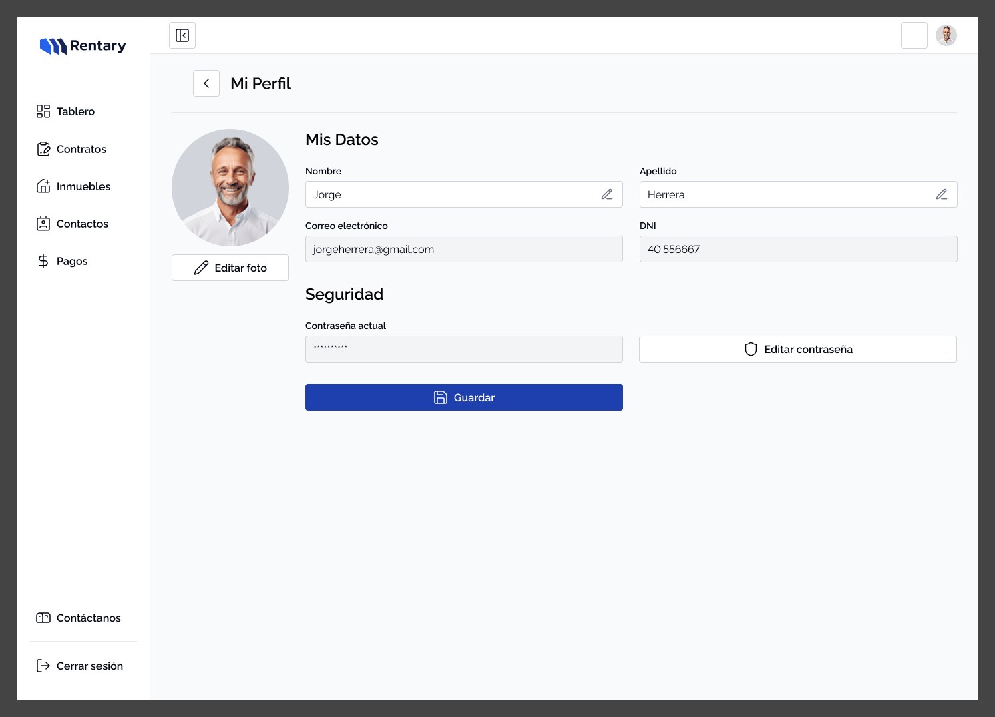Click the pencil icon in the Nombre field
Viewport: 995px width, 717px height.
point(607,194)
